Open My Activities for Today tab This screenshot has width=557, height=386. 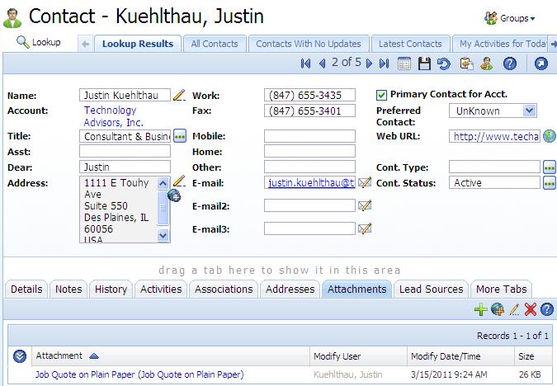click(x=502, y=44)
